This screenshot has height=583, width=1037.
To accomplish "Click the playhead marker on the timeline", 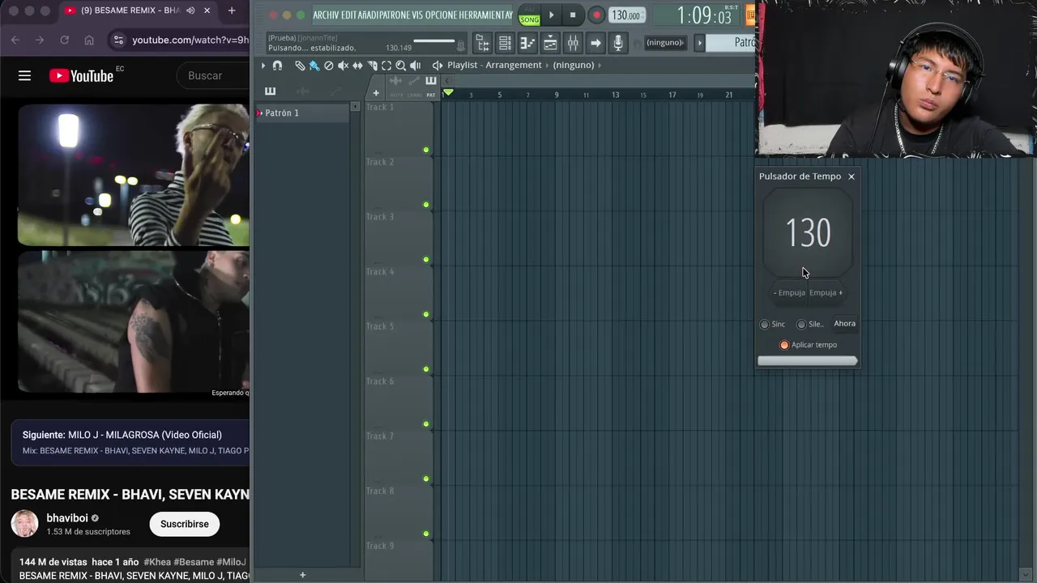I will (x=448, y=93).
